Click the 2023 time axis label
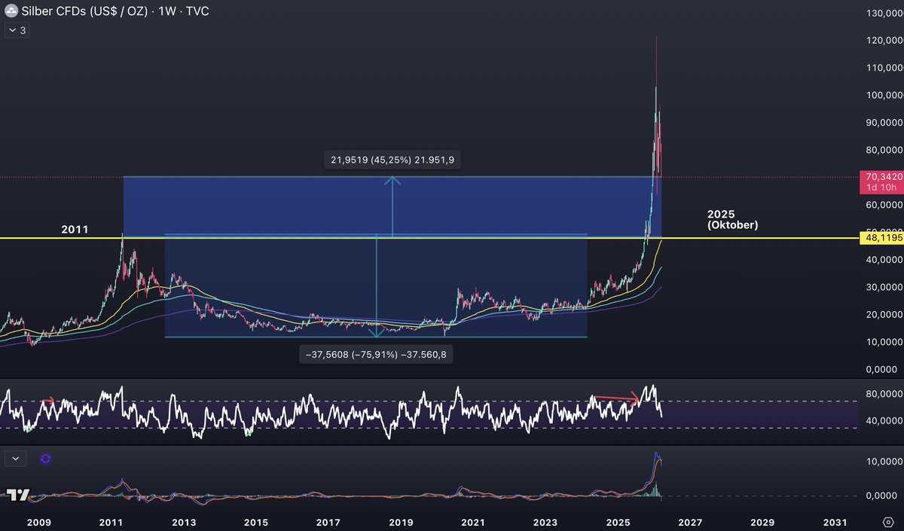The width and height of the screenshot is (904, 531). (x=545, y=522)
